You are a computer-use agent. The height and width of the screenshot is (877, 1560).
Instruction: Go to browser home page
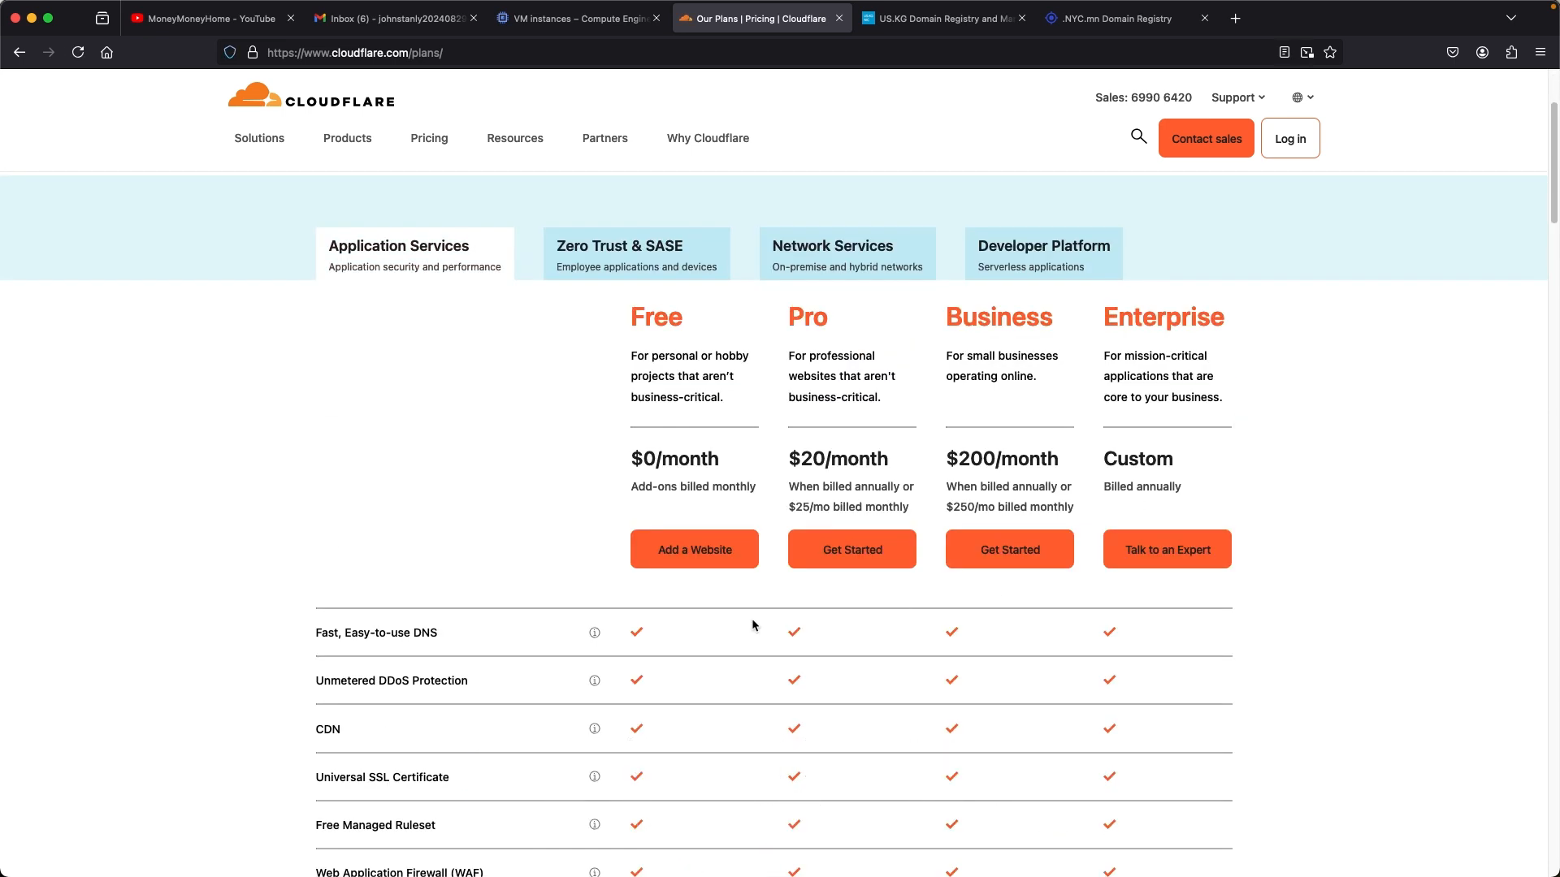(106, 52)
